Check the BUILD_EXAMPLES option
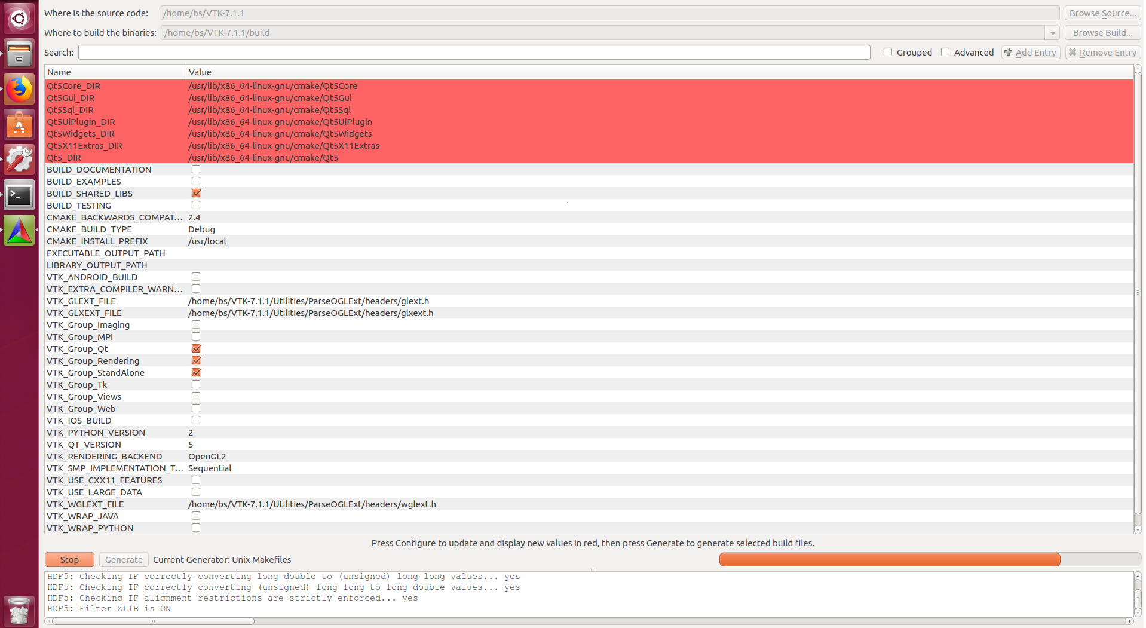1146x628 pixels. pyautogui.click(x=196, y=181)
